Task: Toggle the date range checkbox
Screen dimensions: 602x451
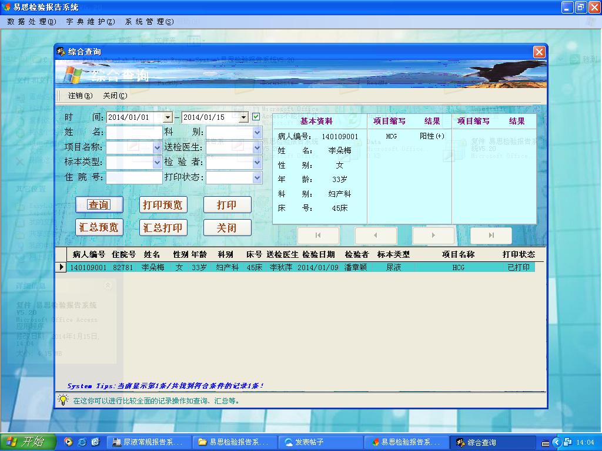Action: [256, 117]
